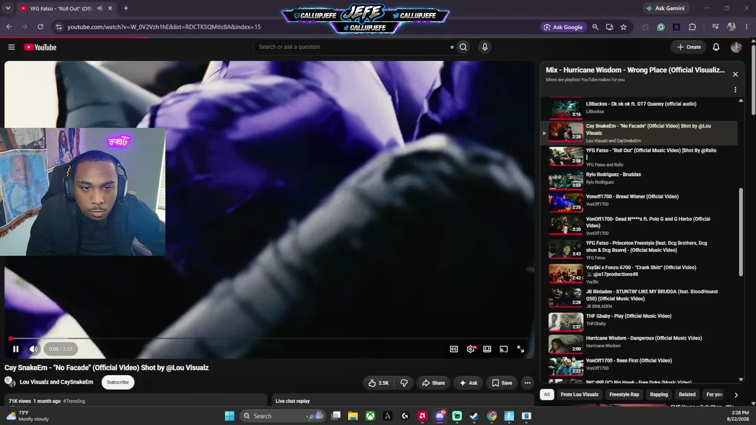Reload the page

(40, 27)
